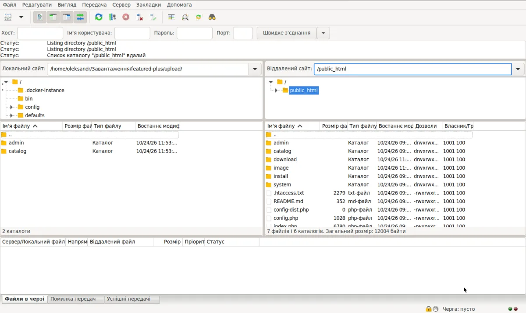Expand the config folder in local tree
526x313 pixels.
[11, 107]
